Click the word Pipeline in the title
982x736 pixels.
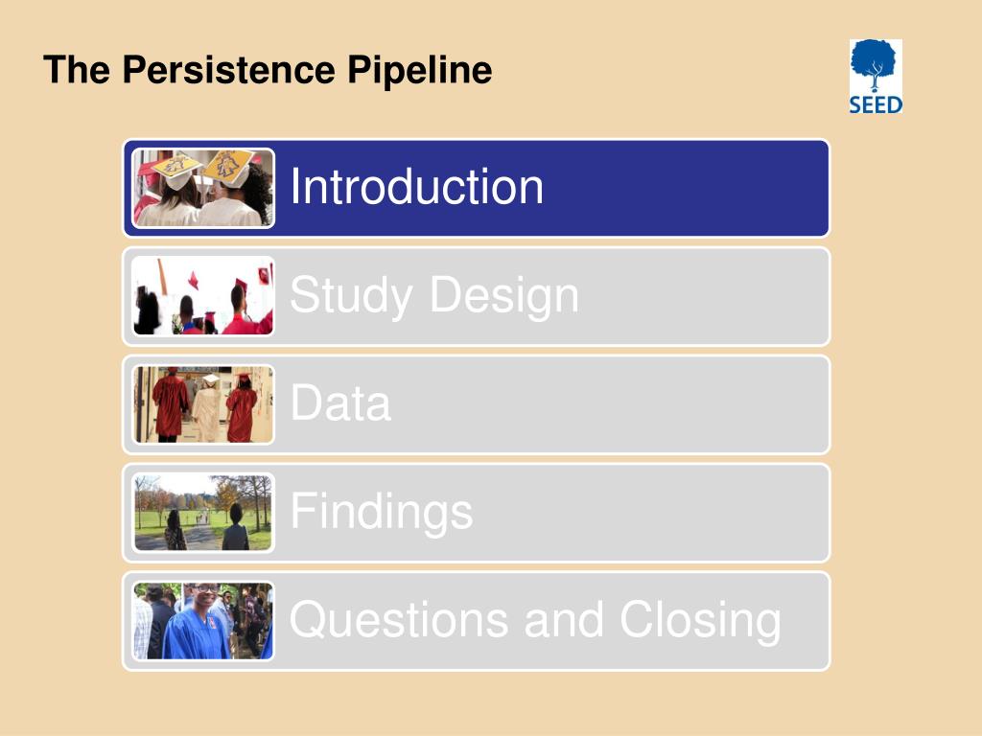point(420,71)
